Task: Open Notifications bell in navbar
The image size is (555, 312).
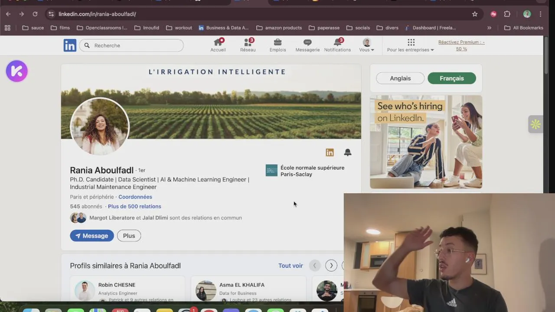Action: [337, 45]
